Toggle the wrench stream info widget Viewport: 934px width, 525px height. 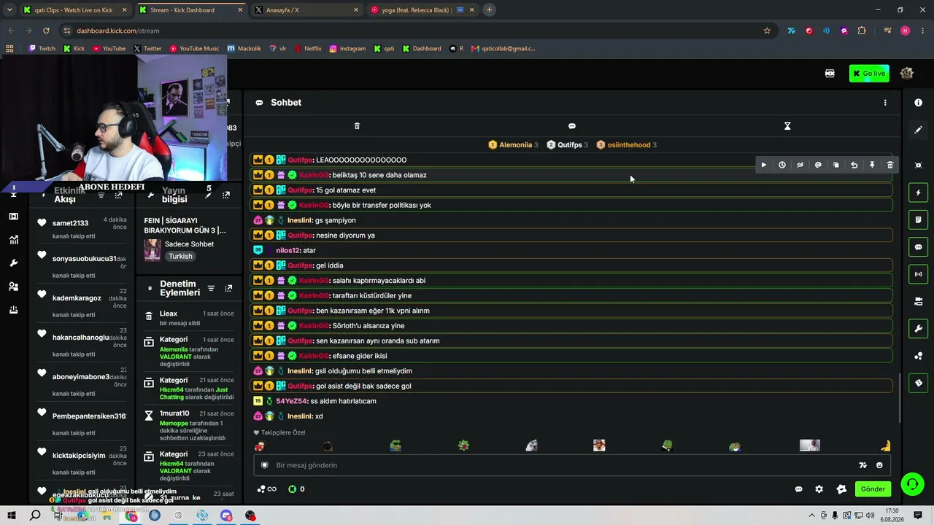tap(918, 329)
